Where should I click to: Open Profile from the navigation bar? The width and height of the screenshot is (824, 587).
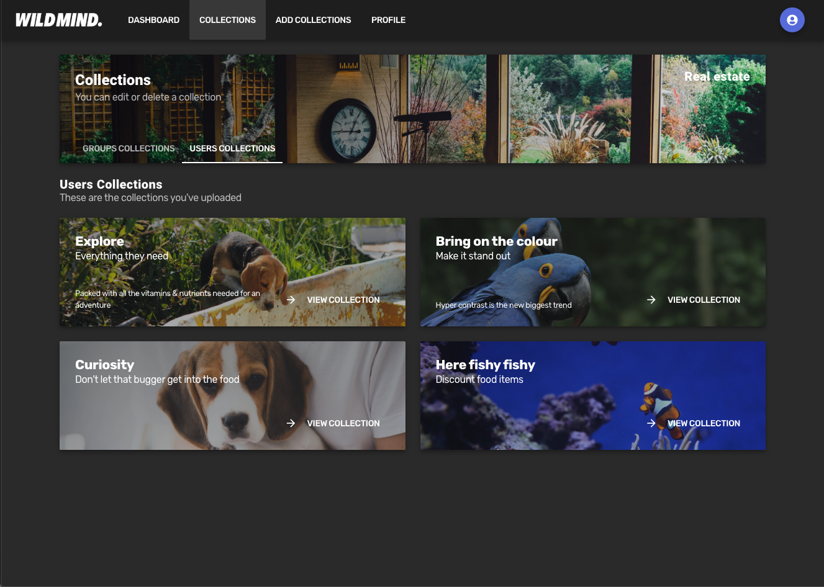tap(388, 20)
